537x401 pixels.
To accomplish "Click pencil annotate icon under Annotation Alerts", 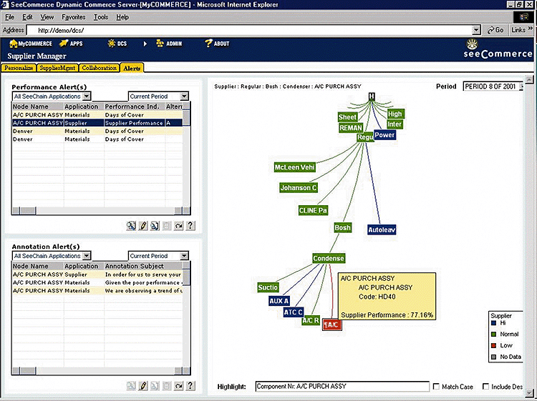I will click(x=143, y=386).
